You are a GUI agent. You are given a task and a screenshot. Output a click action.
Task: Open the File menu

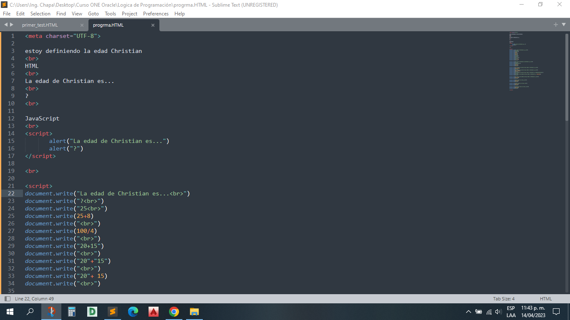[7, 14]
